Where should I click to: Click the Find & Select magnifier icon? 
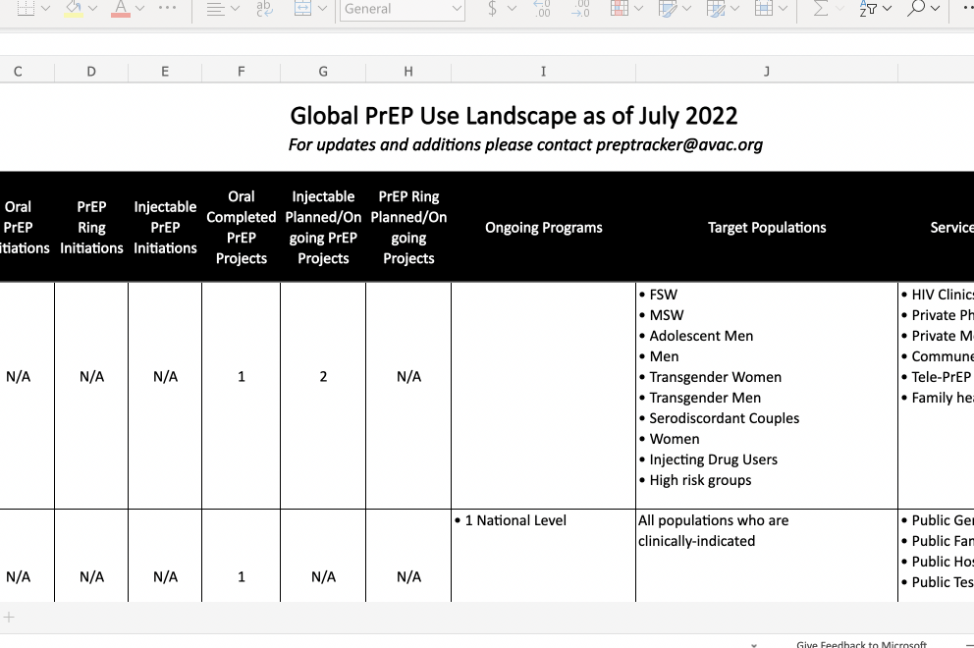coord(916,8)
